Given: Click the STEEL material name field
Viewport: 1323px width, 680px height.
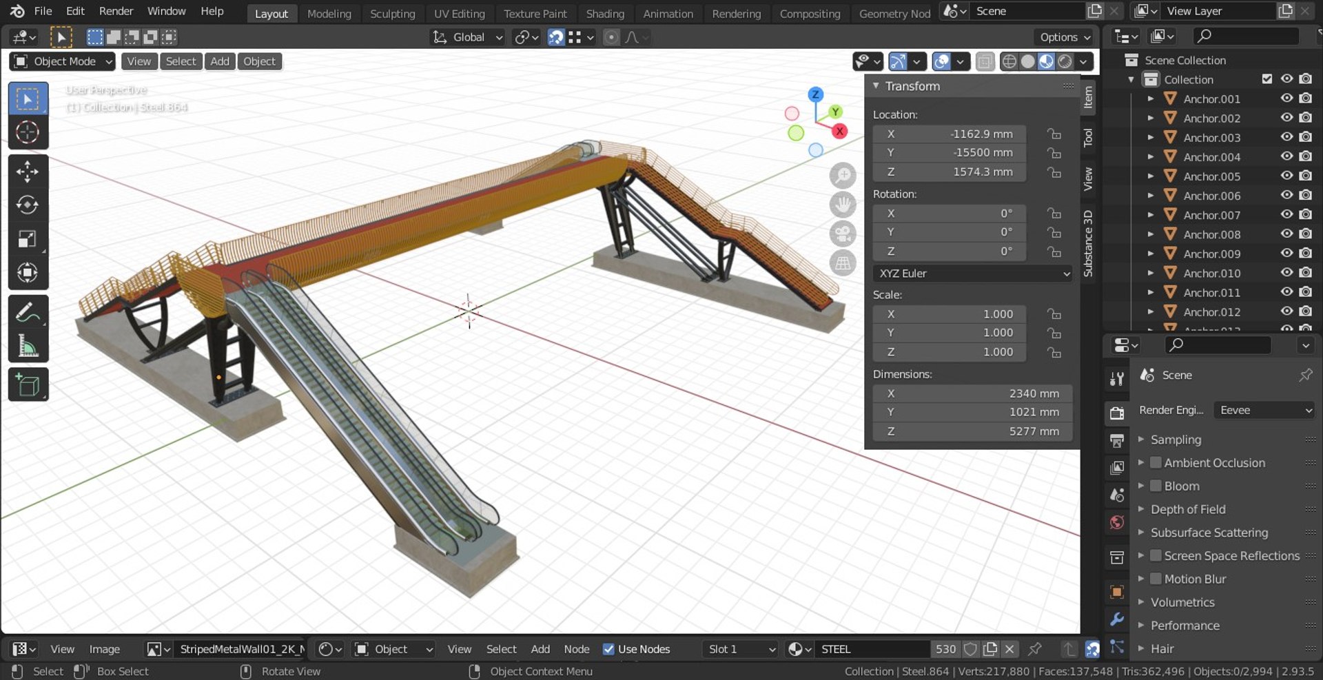Looking at the screenshot, I should 872,649.
